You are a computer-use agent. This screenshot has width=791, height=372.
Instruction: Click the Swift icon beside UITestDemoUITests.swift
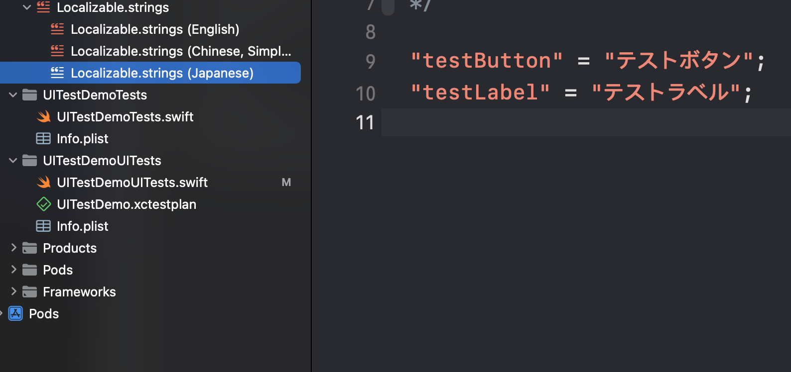(44, 183)
